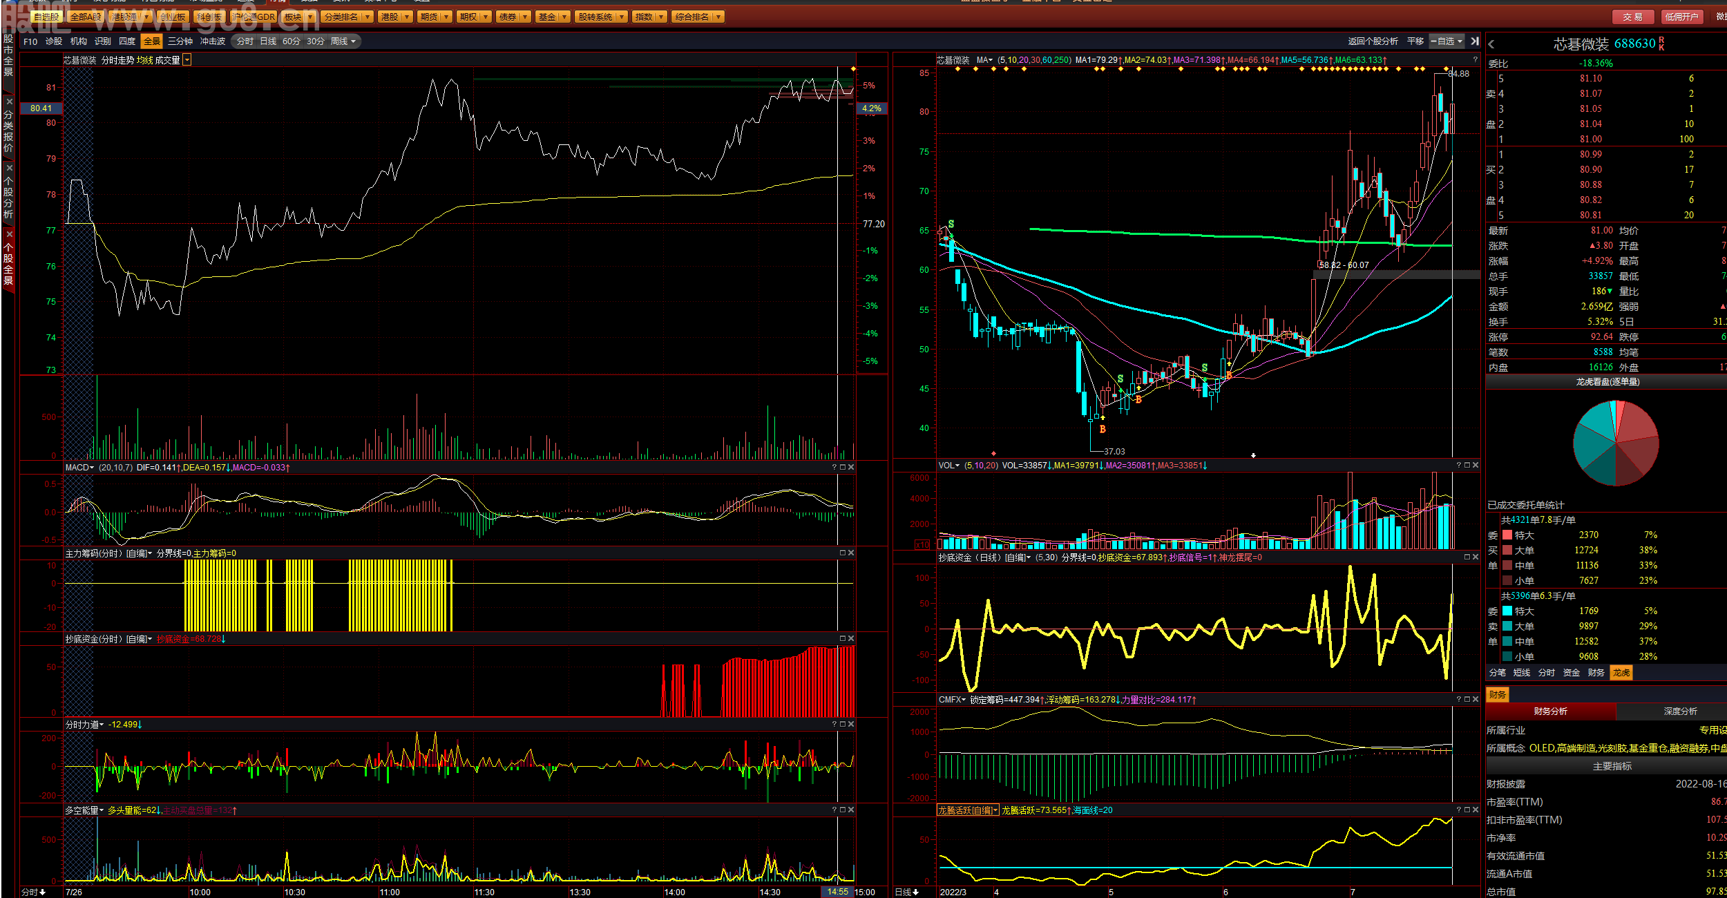Switch to the 分时 period view
1727x898 pixels.
coord(245,41)
